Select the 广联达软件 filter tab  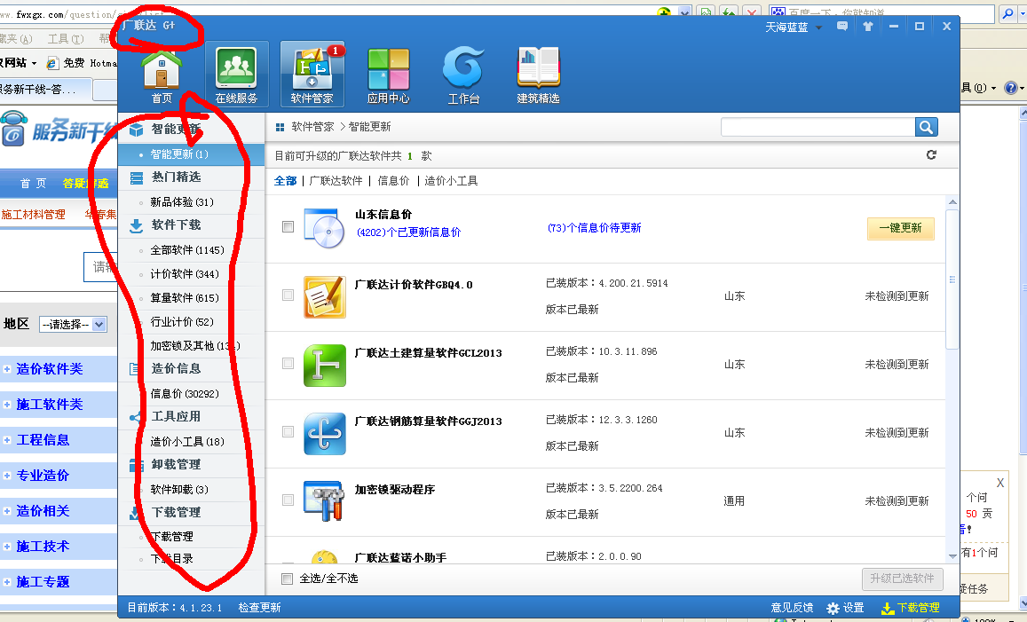coord(336,181)
